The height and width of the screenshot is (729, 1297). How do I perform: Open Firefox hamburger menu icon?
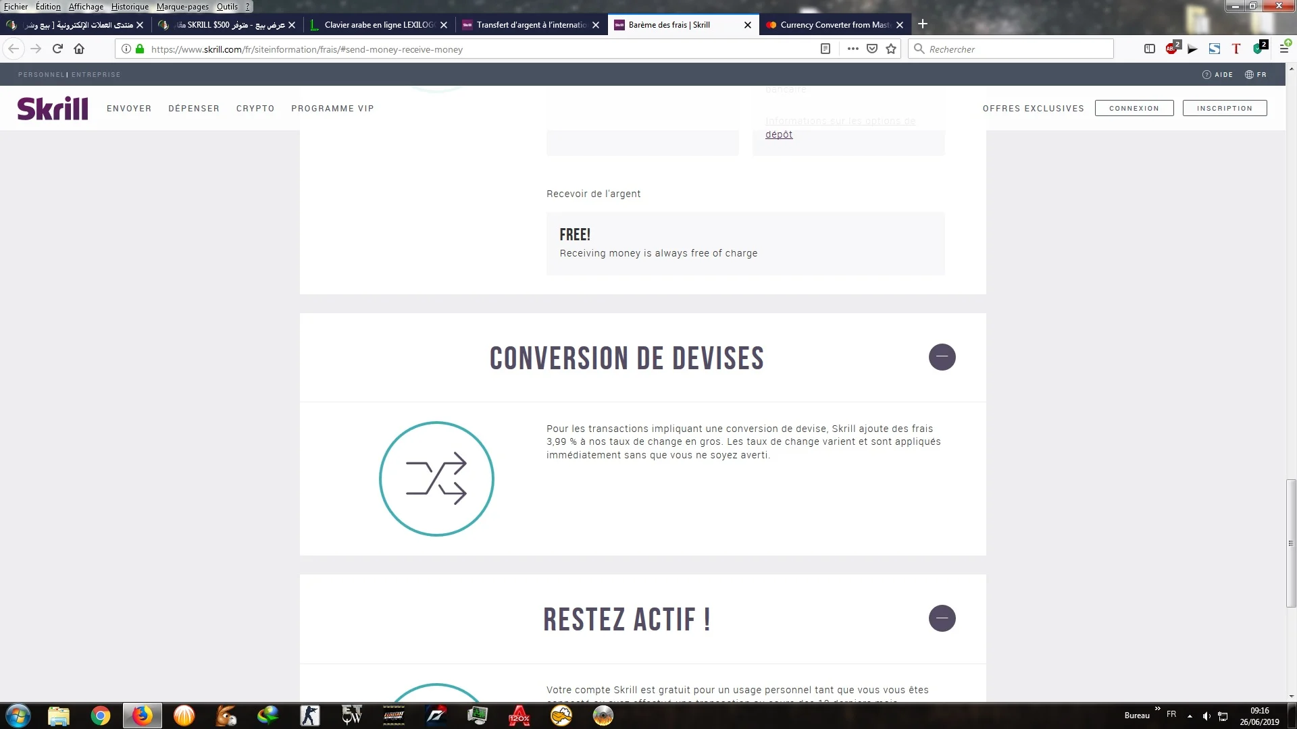[1284, 49]
